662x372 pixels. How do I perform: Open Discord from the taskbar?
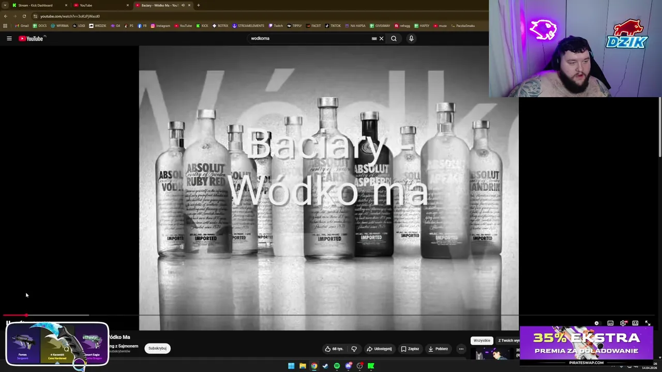coord(349,366)
